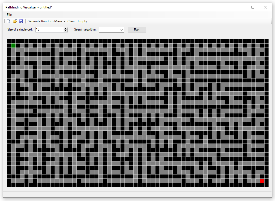Click Generate Random Maze
The width and height of the screenshot is (275, 201).
coord(45,21)
